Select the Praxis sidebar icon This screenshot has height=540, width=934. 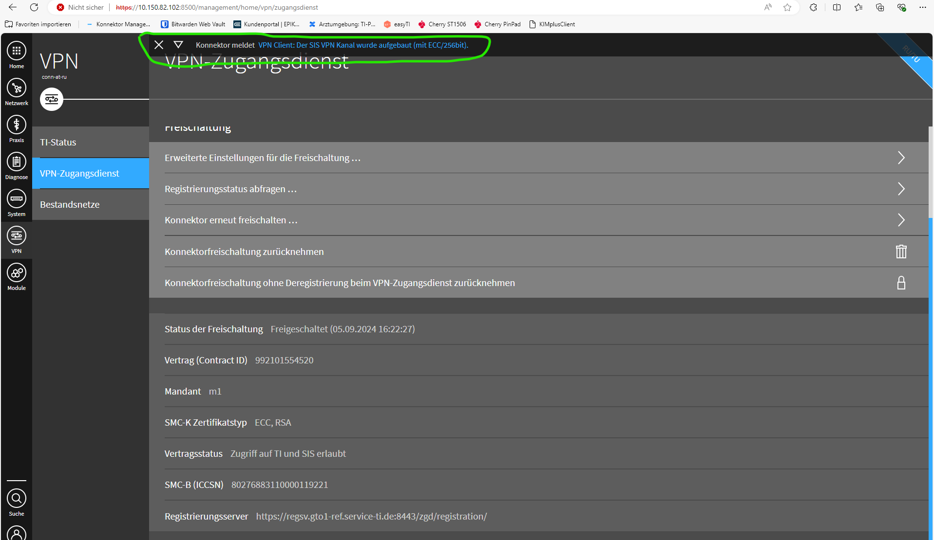coord(17,125)
